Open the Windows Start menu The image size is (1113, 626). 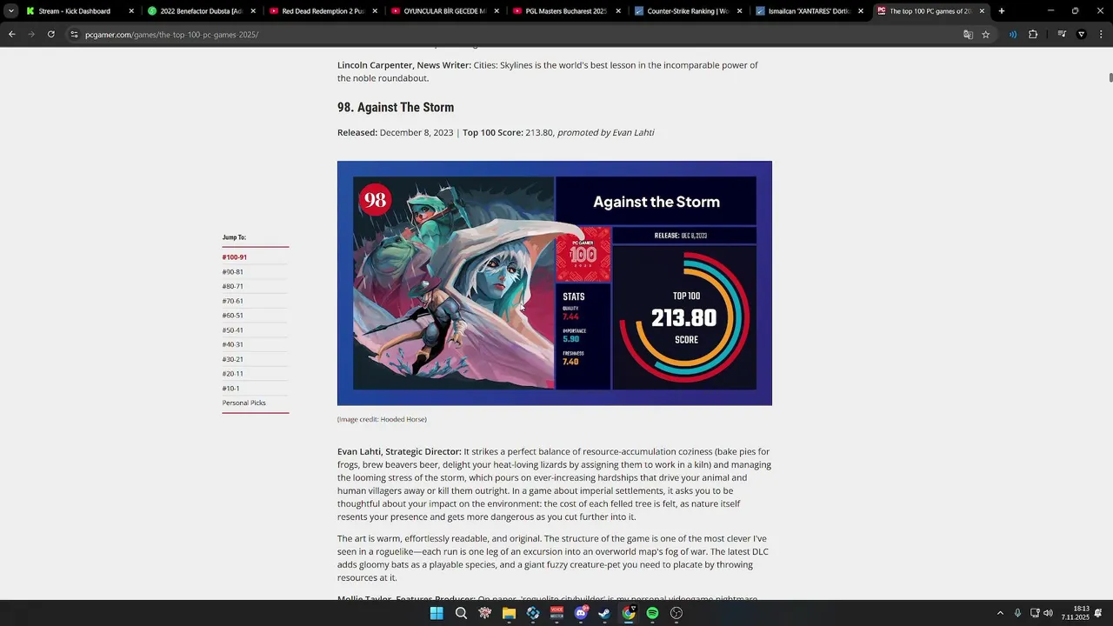pos(437,613)
